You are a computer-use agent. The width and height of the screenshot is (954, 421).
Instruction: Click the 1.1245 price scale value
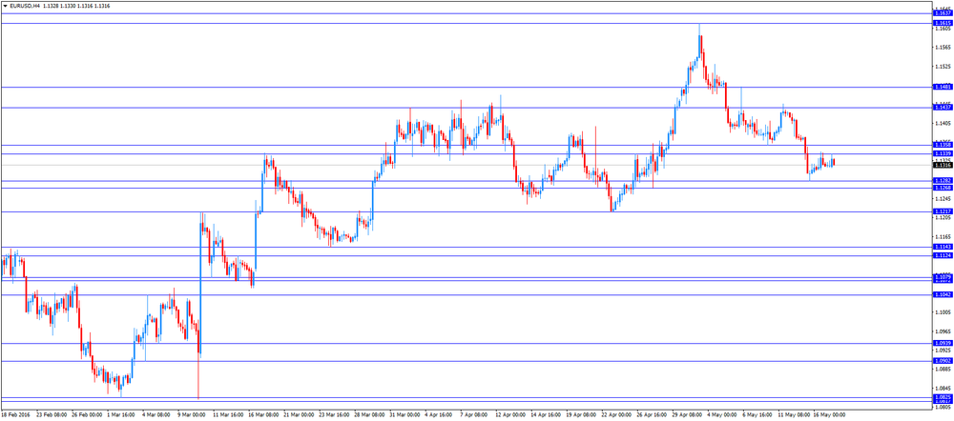coord(942,199)
